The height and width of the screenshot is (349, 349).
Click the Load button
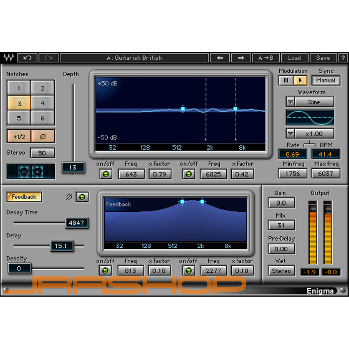[294, 58]
